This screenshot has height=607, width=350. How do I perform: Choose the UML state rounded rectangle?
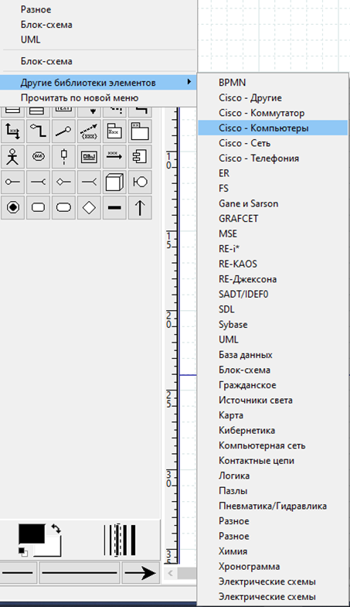pos(39,207)
